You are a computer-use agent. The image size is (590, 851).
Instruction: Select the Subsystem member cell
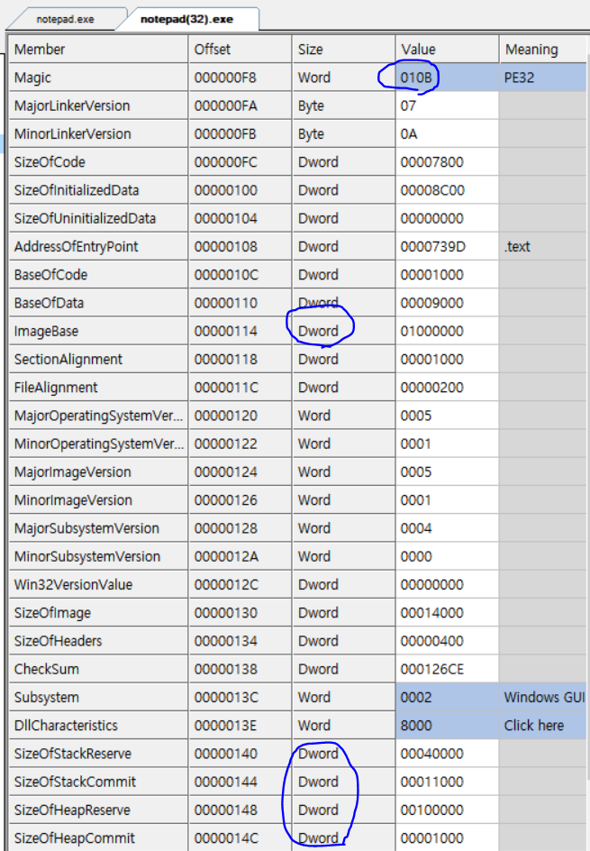[x=98, y=699]
